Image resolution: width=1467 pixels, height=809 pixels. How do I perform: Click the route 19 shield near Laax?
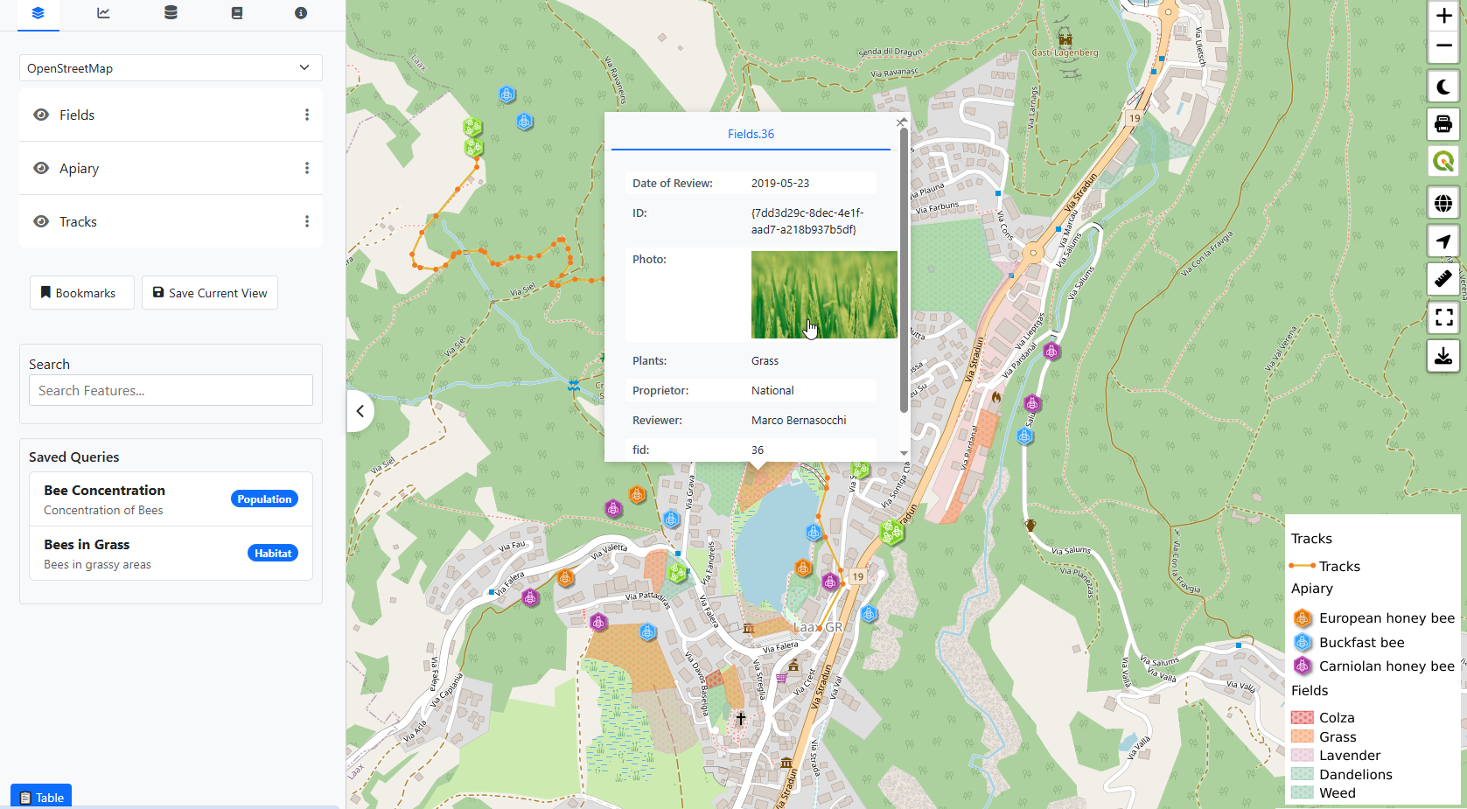click(857, 576)
